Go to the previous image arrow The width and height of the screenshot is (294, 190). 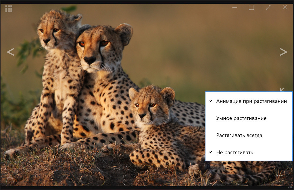[x=10, y=52]
